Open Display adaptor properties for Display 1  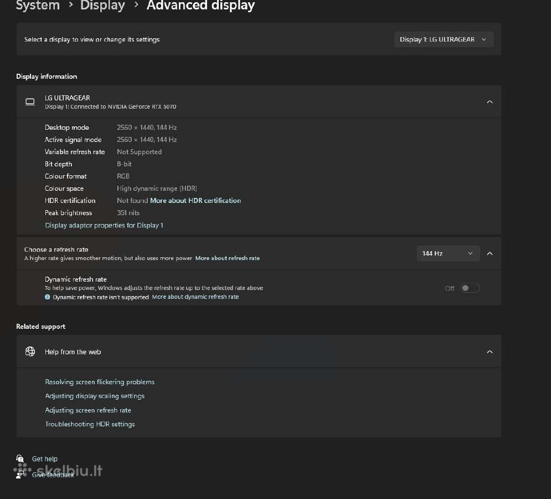click(104, 225)
